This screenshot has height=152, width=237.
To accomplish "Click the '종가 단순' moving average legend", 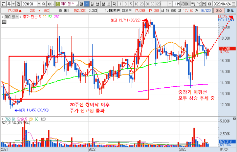I will point(30,17).
